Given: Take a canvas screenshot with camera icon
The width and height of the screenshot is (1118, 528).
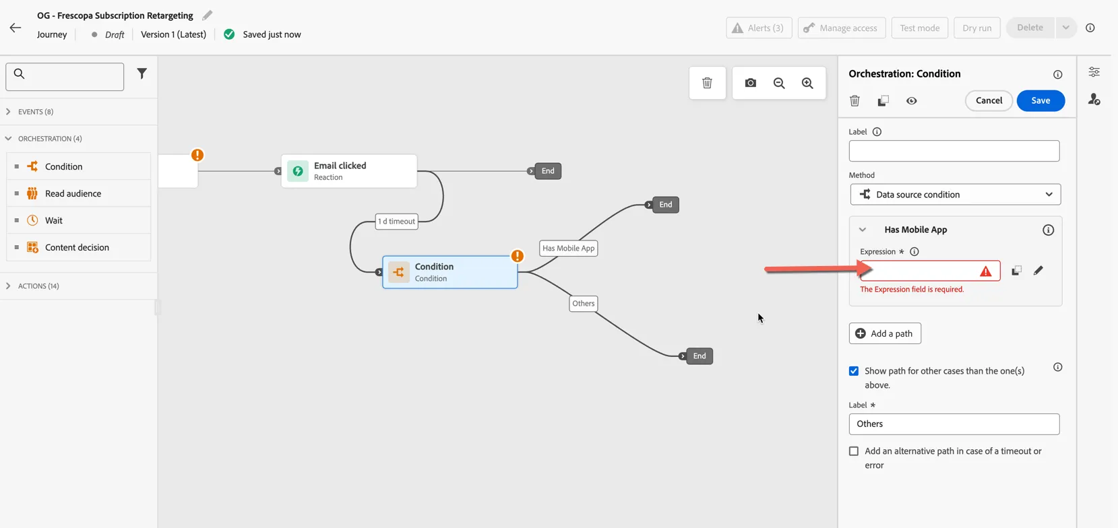Looking at the screenshot, I should tap(751, 83).
